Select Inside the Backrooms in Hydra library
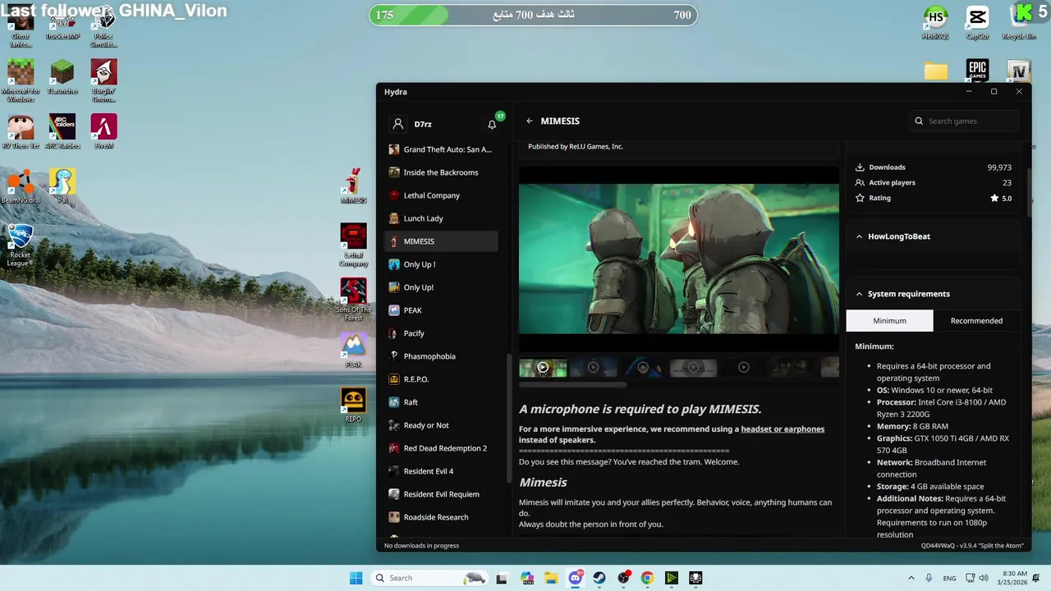The height and width of the screenshot is (591, 1051). (441, 172)
